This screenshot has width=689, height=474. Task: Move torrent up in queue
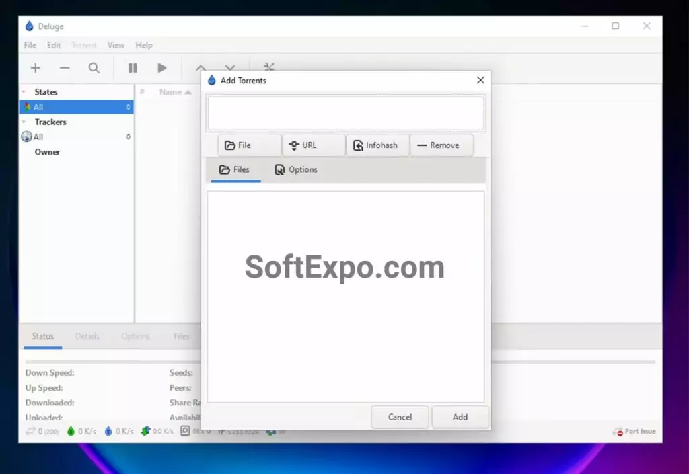tap(201, 67)
